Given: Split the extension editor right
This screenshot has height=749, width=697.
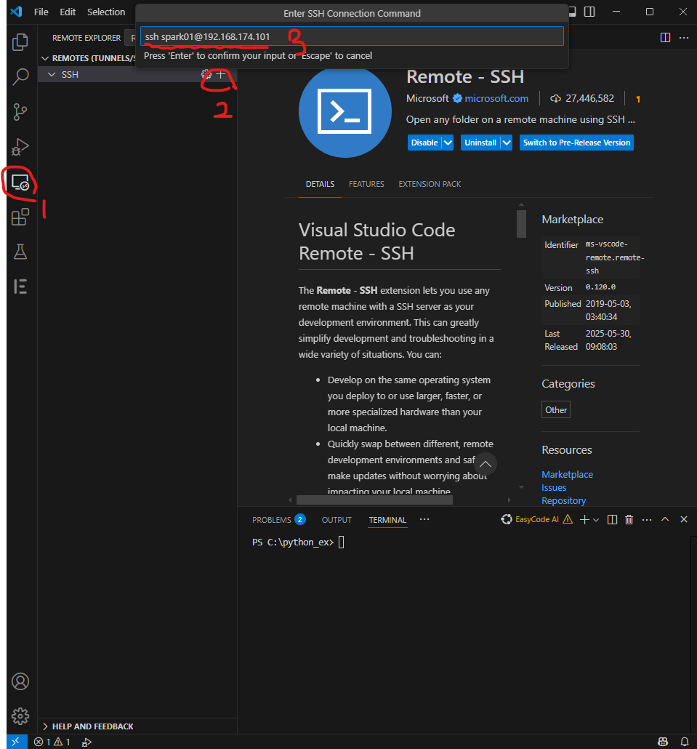Looking at the screenshot, I should pos(665,37).
